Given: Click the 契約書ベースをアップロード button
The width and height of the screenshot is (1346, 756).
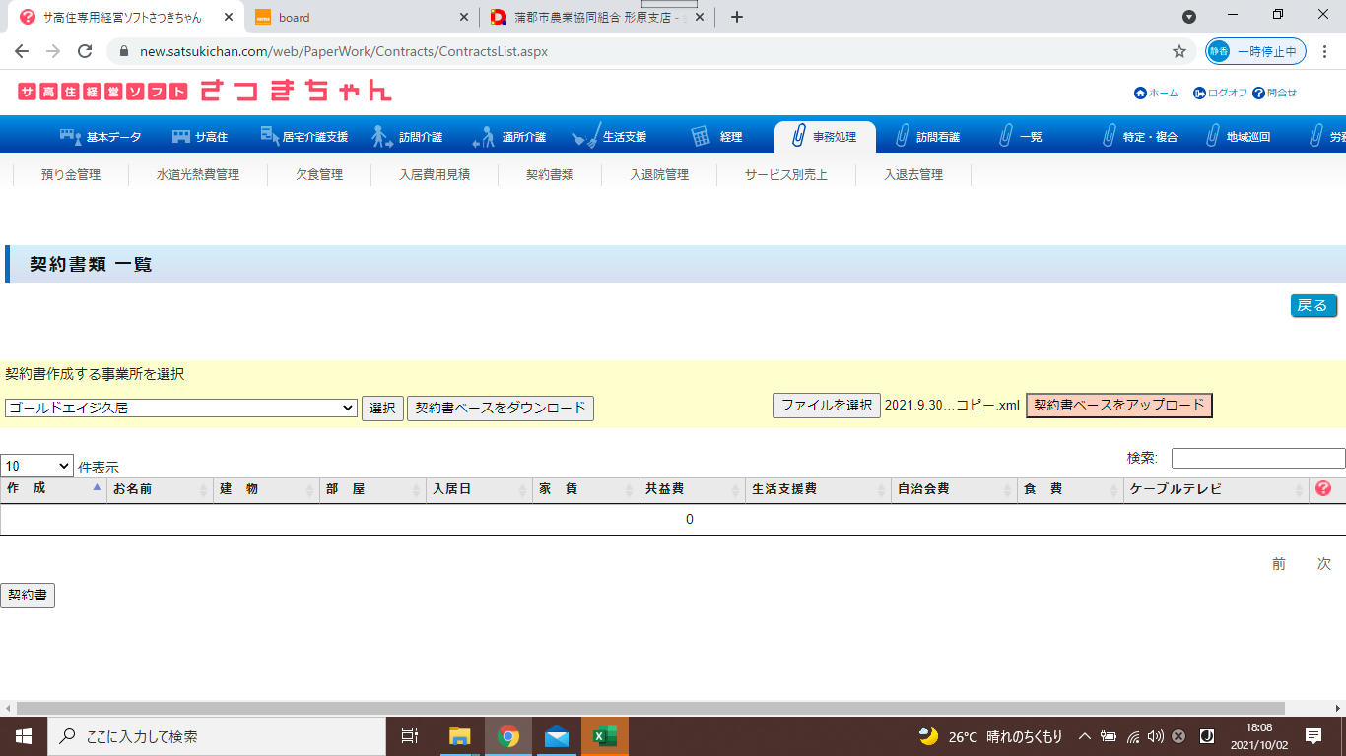Looking at the screenshot, I should (x=1118, y=406).
